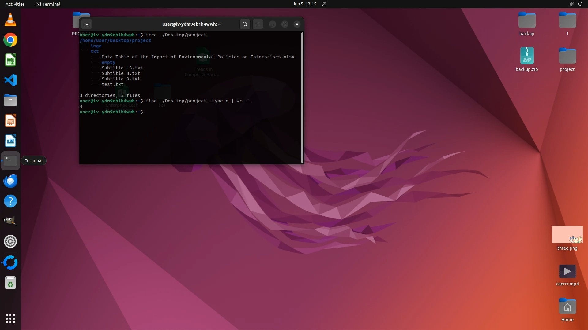Open new tab in terminal
This screenshot has width=588, height=330.
click(x=87, y=24)
